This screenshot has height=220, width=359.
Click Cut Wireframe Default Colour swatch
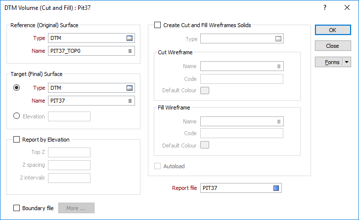click(x=205, y=90)
